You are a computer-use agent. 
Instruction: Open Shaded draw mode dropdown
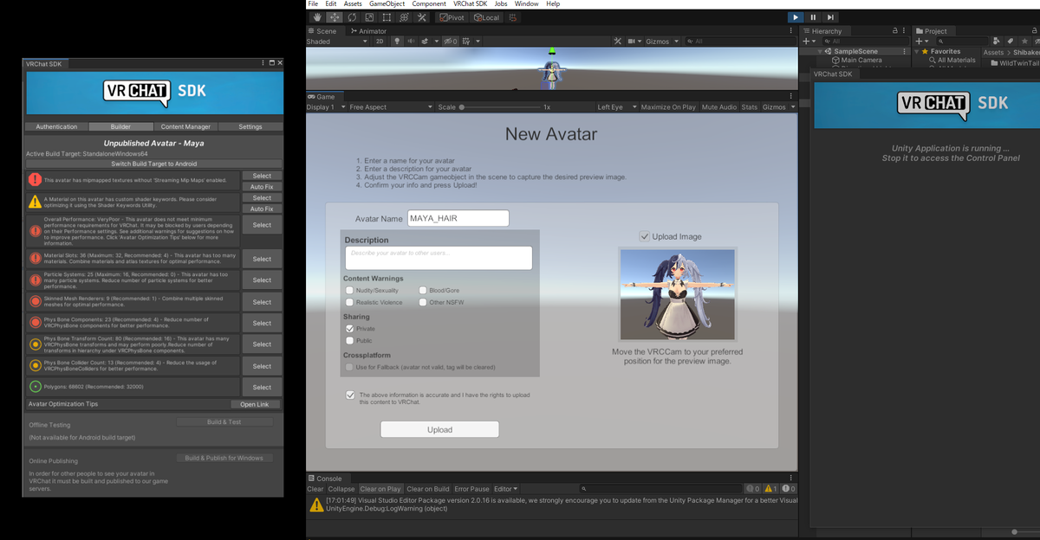tap(337, 42)
